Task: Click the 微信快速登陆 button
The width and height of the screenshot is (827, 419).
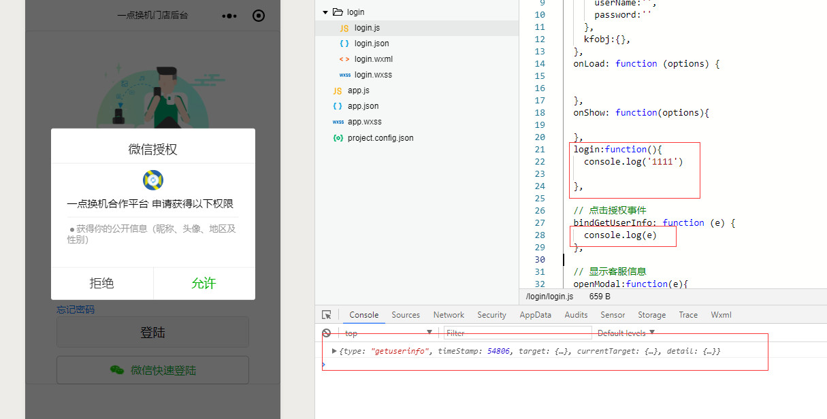Action: [152, 370]
